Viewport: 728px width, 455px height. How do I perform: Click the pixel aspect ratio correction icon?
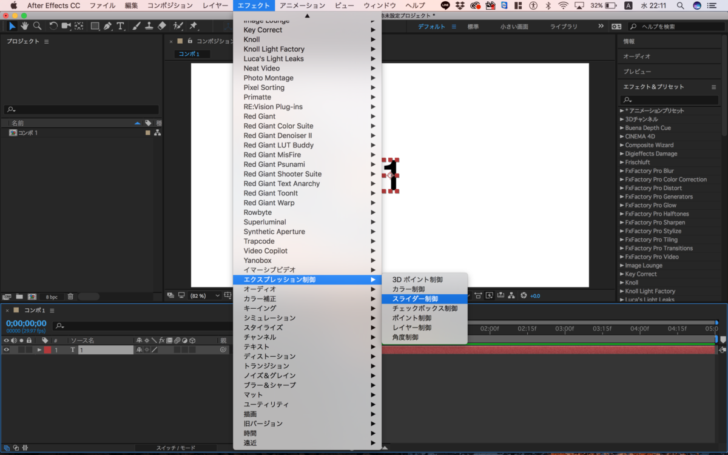tap(477, 295)
